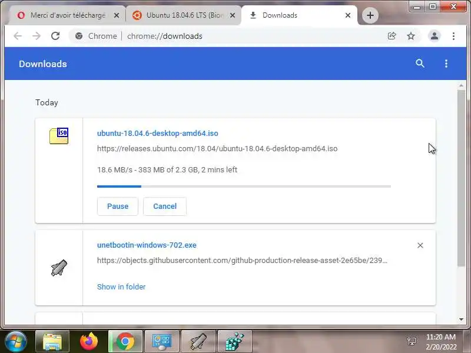Go forward using the browser forward arrow
This screenshot has width=471, height=353.
point(37,36)
